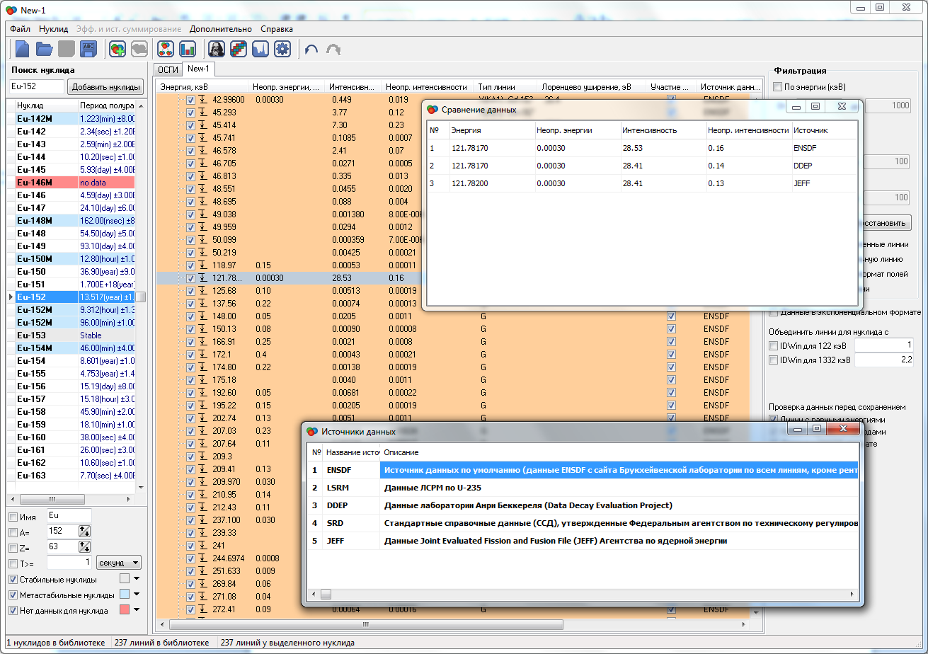Open the spectrum peaks icon
The width and height of the screenshot is (928, 654).
click(x=260, y=49)
